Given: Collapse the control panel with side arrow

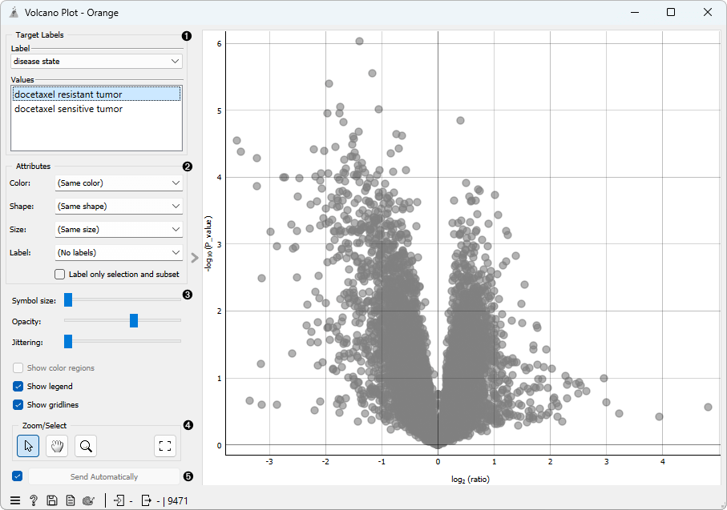Looking at the screenshot, I should pyautogui.click(x=195, y=258).
